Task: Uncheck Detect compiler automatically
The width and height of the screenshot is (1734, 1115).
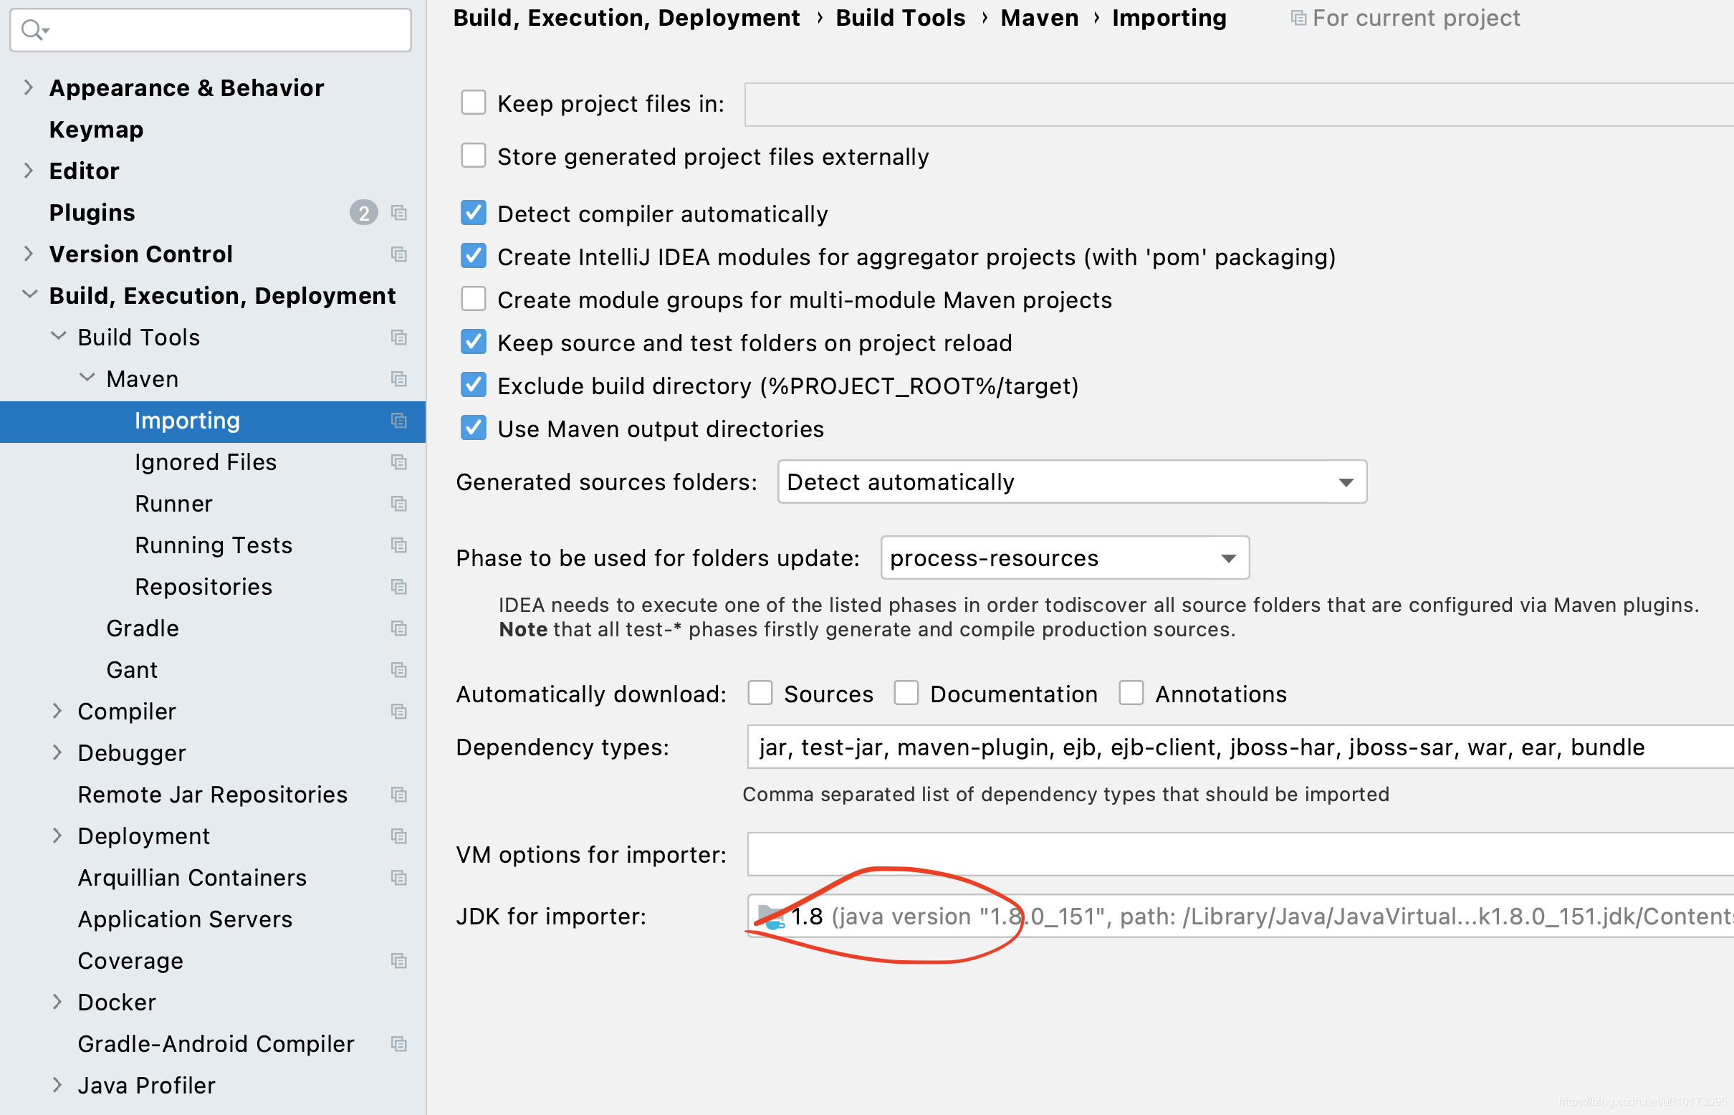Action: click(474, 213)
